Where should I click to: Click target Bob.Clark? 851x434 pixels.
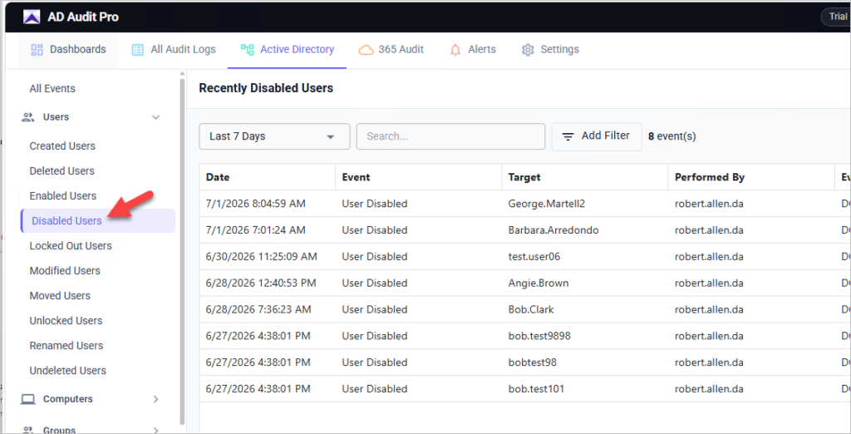click(x=531, y=309)
